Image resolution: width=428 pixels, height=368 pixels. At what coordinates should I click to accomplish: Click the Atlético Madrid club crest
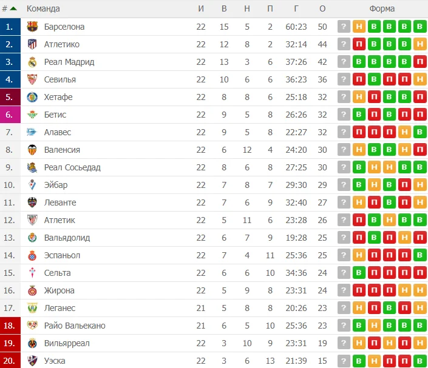point(32,44)
